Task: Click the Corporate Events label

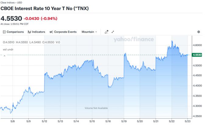Action: (x=65, y=32)
